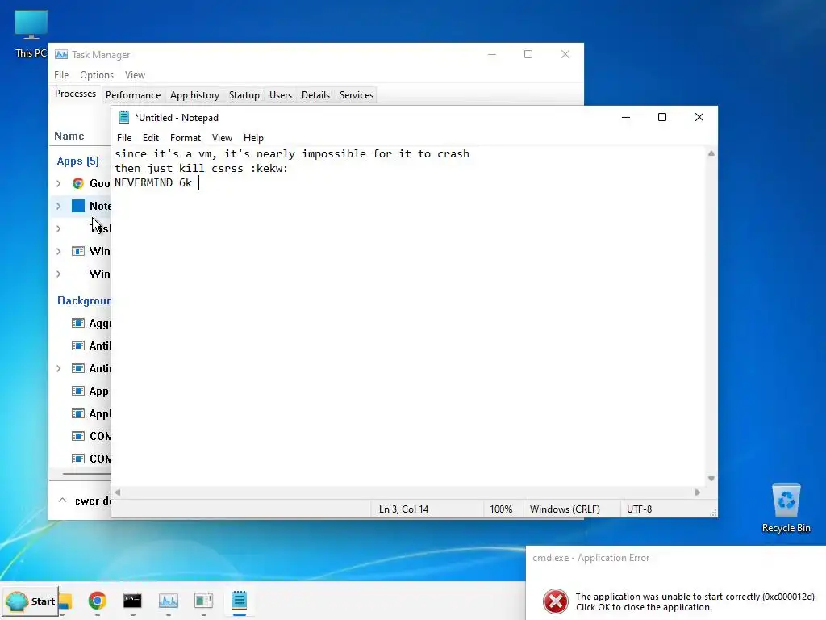Click 'Ln 3, Col 14' status bar entry
Viewport: 826px width, 620px height.
(x=403, y=509)
